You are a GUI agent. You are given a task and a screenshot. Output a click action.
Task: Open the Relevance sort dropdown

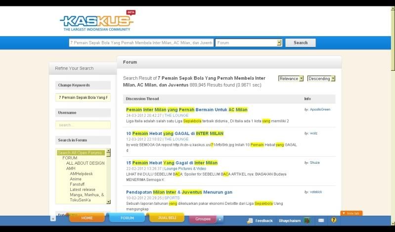click(x=291, y=79)
